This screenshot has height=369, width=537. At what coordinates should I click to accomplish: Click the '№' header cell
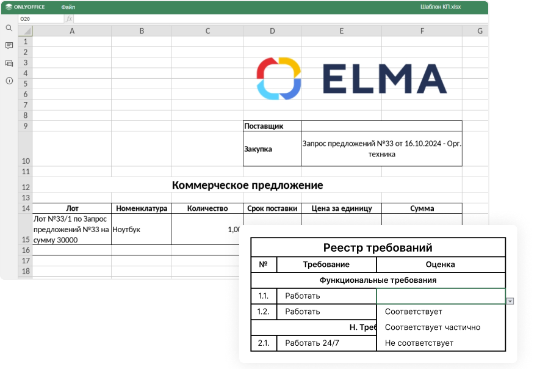pos(264,265)
